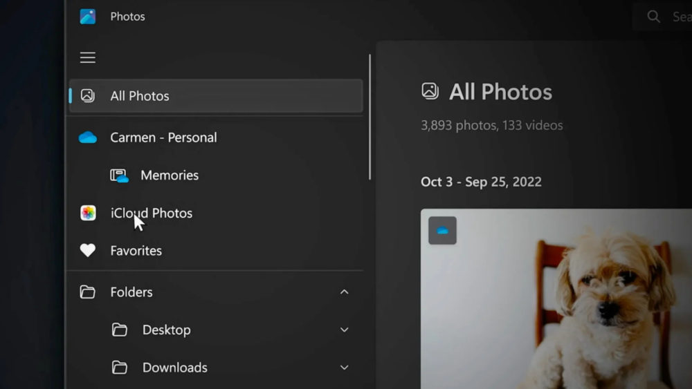
Task: Open the Carmen - Personal OneDrive section
Action: click(163, 137)
